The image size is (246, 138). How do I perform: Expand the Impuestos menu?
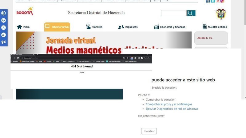(x=128, y=27)
